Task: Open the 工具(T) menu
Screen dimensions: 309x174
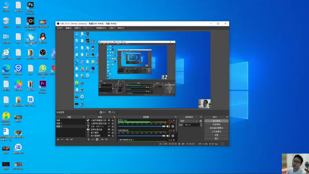Action: [x=112, y=28]
